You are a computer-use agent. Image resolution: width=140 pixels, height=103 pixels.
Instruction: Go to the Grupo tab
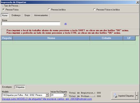27,15
